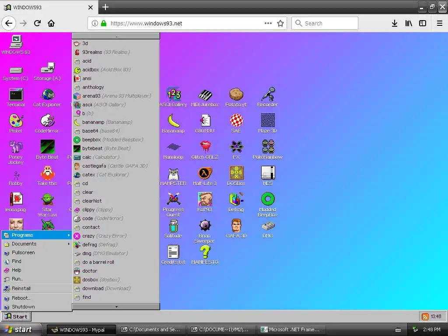Open the System (C:) drive icon
This screenshot has width=448, height=336.
pyautogui.click(x=16, y=73)
